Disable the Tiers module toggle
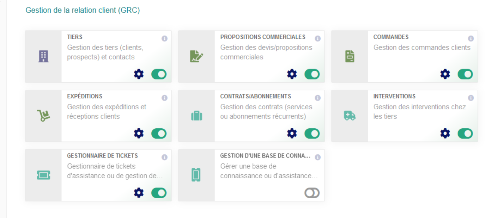This screenshot has height=218, width=497. (x=159, y=74)
